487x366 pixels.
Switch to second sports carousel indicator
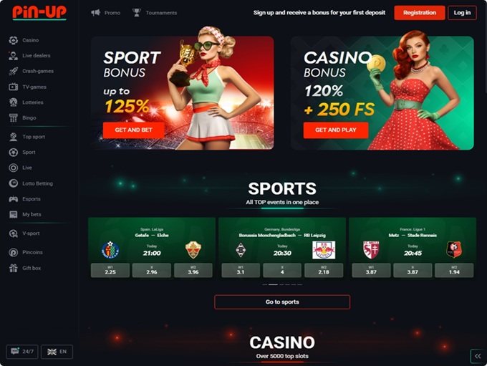point(273,284)
